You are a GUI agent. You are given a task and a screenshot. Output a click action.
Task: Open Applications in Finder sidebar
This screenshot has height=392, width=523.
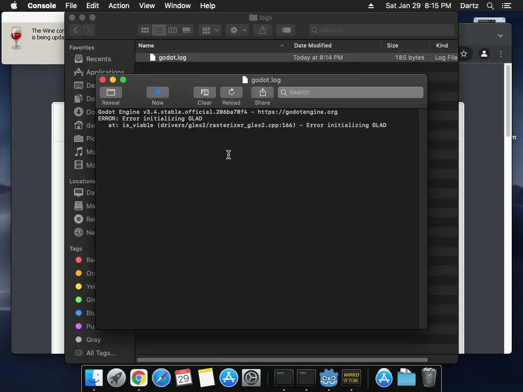99,72
